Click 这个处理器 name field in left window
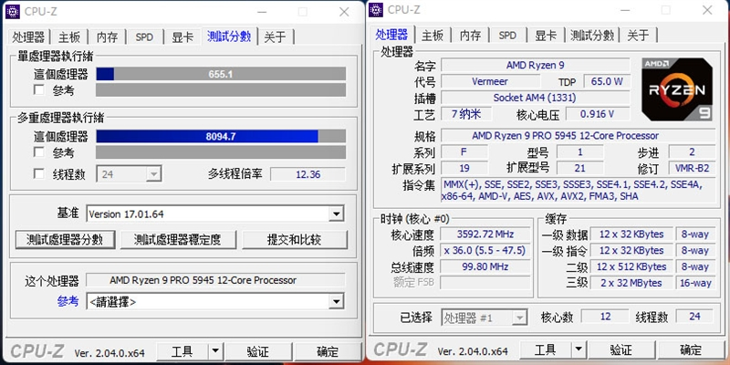This screenshot has width=730, height=365. pyautogui.click(x=215, y=280)
